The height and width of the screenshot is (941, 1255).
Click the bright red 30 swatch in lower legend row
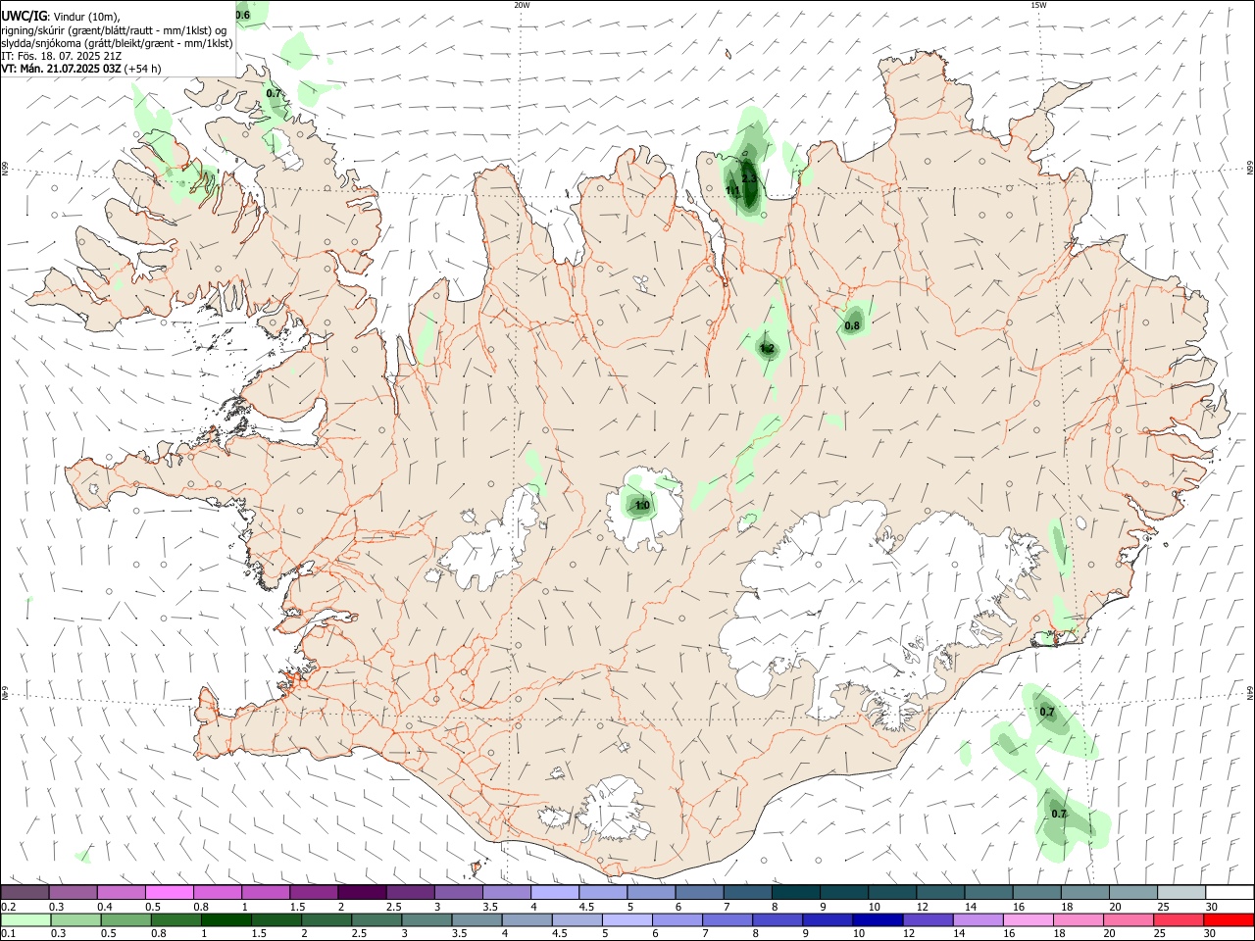(1229, 919)
